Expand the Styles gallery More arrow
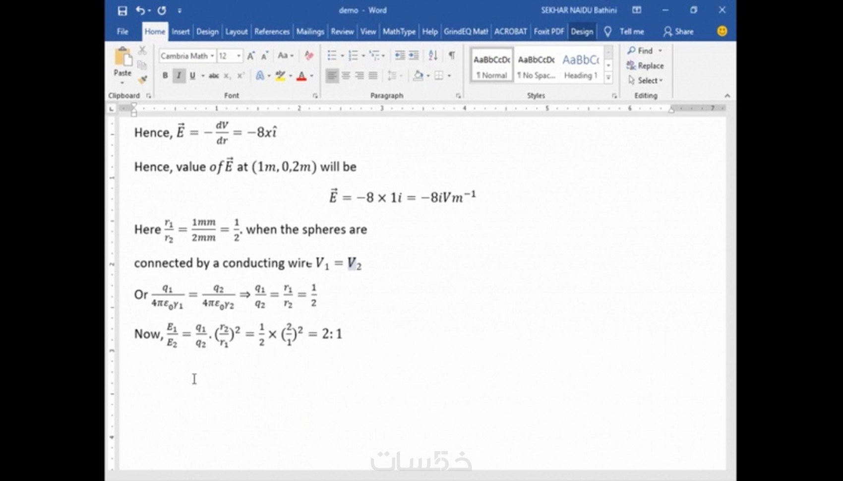 point(608,77)
